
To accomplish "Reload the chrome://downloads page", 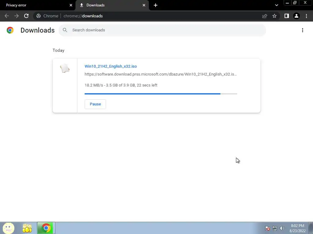I will pyautogui.click(x=26, y=16).
